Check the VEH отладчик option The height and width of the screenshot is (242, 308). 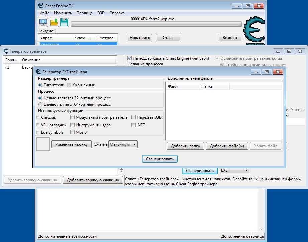click(x=38, y=125)
